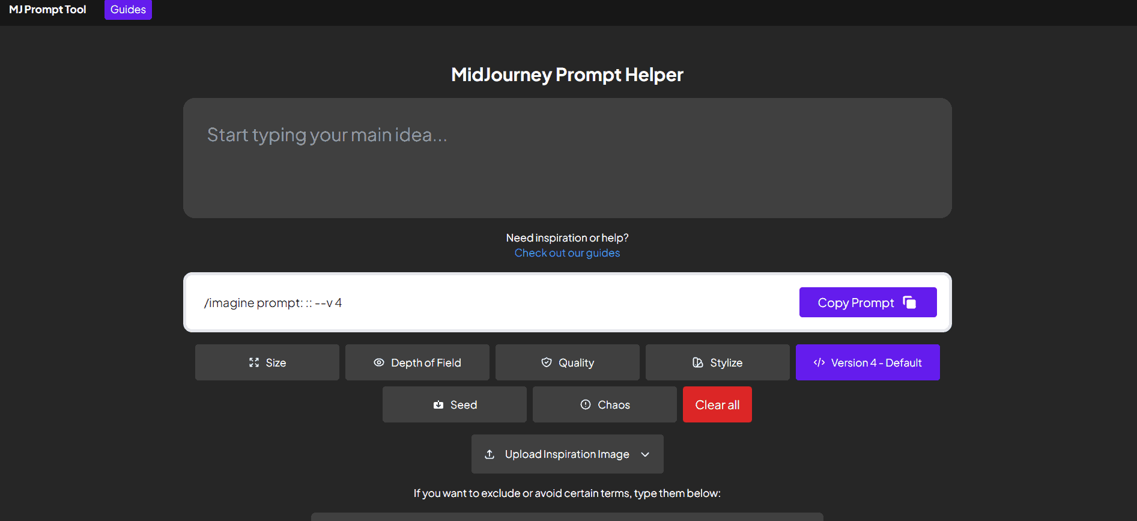The height and width of the screenshot is (521, 1137).
Task: Select the Stylize brush icon
Action: pos(699,362)
